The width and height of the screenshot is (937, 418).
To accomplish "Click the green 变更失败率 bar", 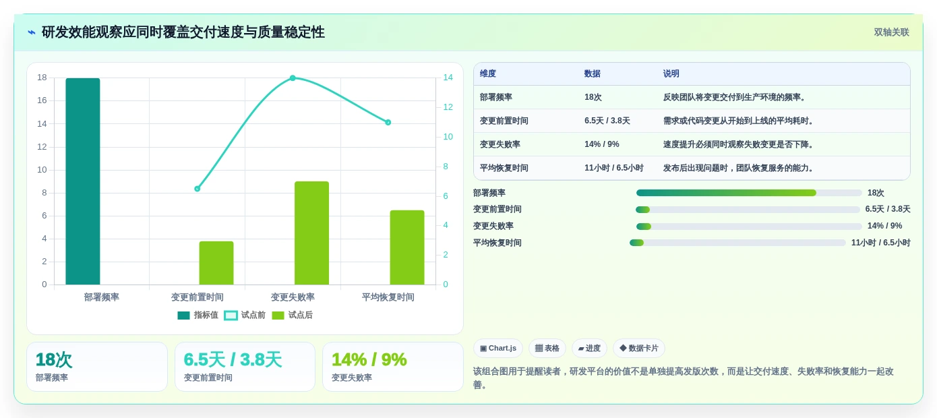I will [311, 233].
